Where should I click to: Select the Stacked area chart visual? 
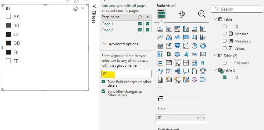[x=177, y=37]
